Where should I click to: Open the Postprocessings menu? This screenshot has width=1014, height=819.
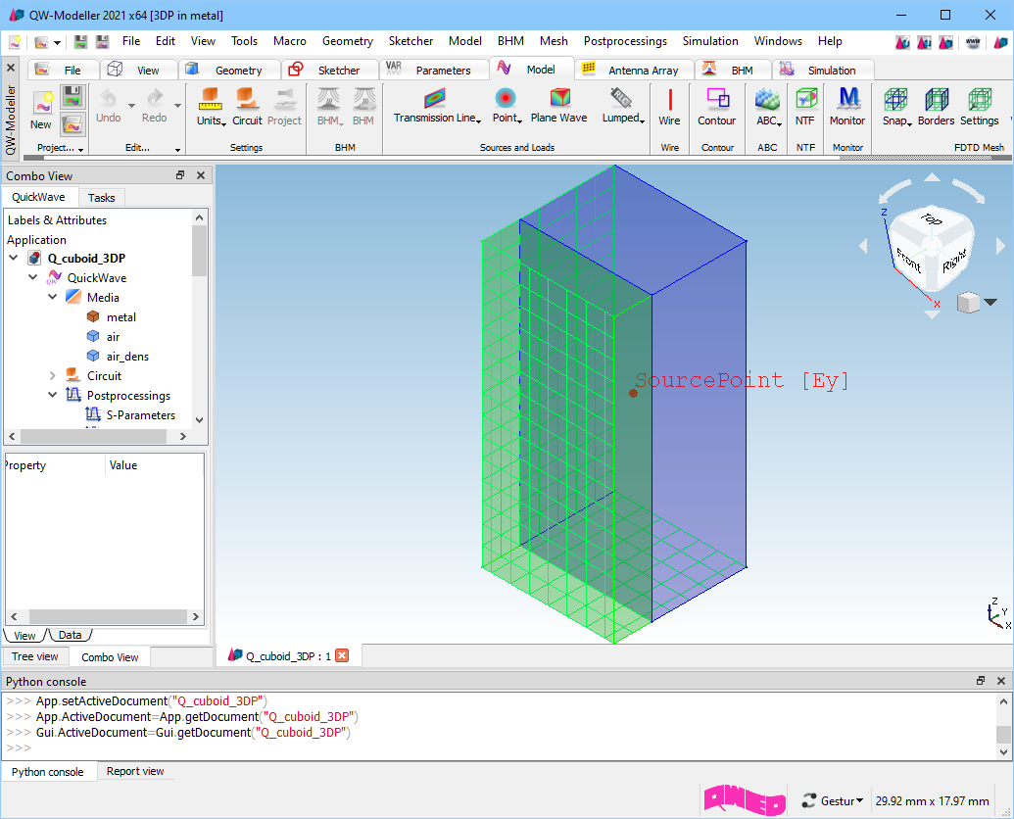(x=625, y=41)
